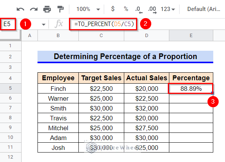
Task: Click the Percentage header cell
Action: click(x=191, y=78)
